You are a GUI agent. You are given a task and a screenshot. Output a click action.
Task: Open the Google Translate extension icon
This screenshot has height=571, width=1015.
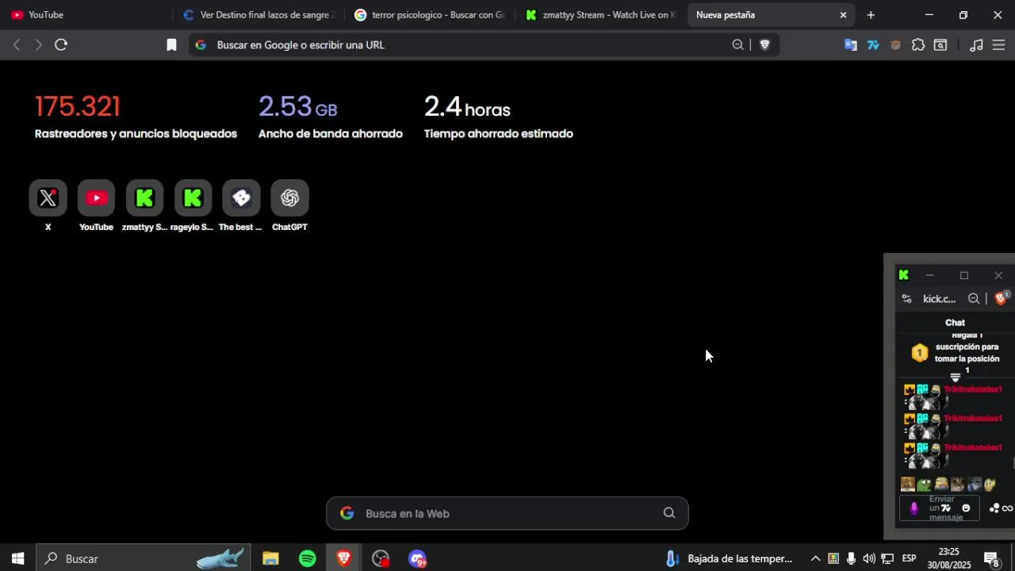[851, 45]
